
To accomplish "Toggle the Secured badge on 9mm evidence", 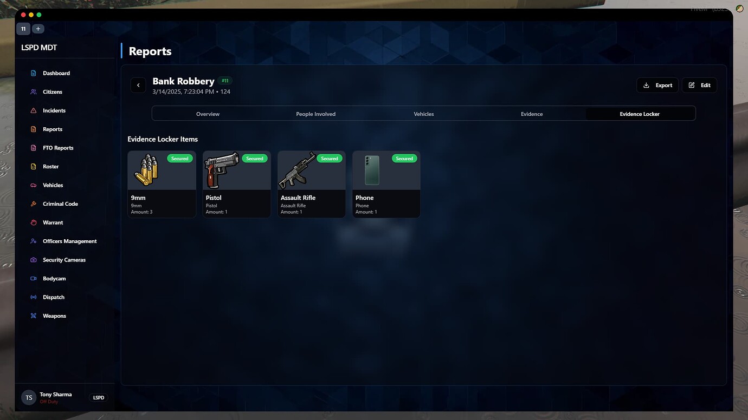I will click(179, 158).
